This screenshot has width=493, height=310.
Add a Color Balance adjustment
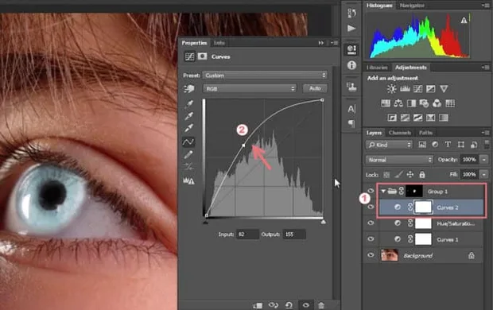(398, 103)
